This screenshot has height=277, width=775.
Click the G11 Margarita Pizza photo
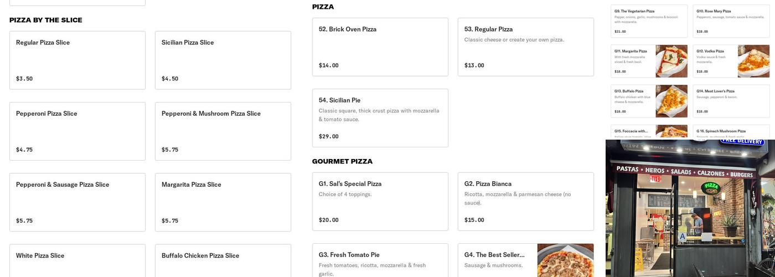(x=671, y=61)
